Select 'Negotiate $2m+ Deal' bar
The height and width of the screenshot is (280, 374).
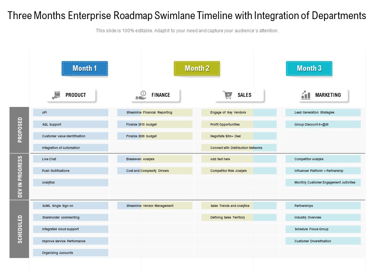pos(239,136)
